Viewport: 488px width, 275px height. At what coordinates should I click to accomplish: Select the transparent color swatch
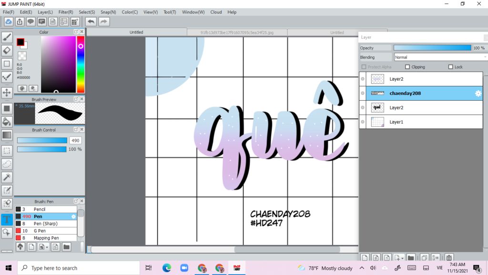coord(22,56)
